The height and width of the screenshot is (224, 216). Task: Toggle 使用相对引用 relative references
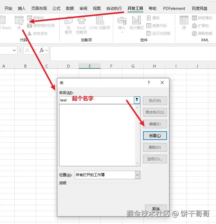click(x=41, y=26)
